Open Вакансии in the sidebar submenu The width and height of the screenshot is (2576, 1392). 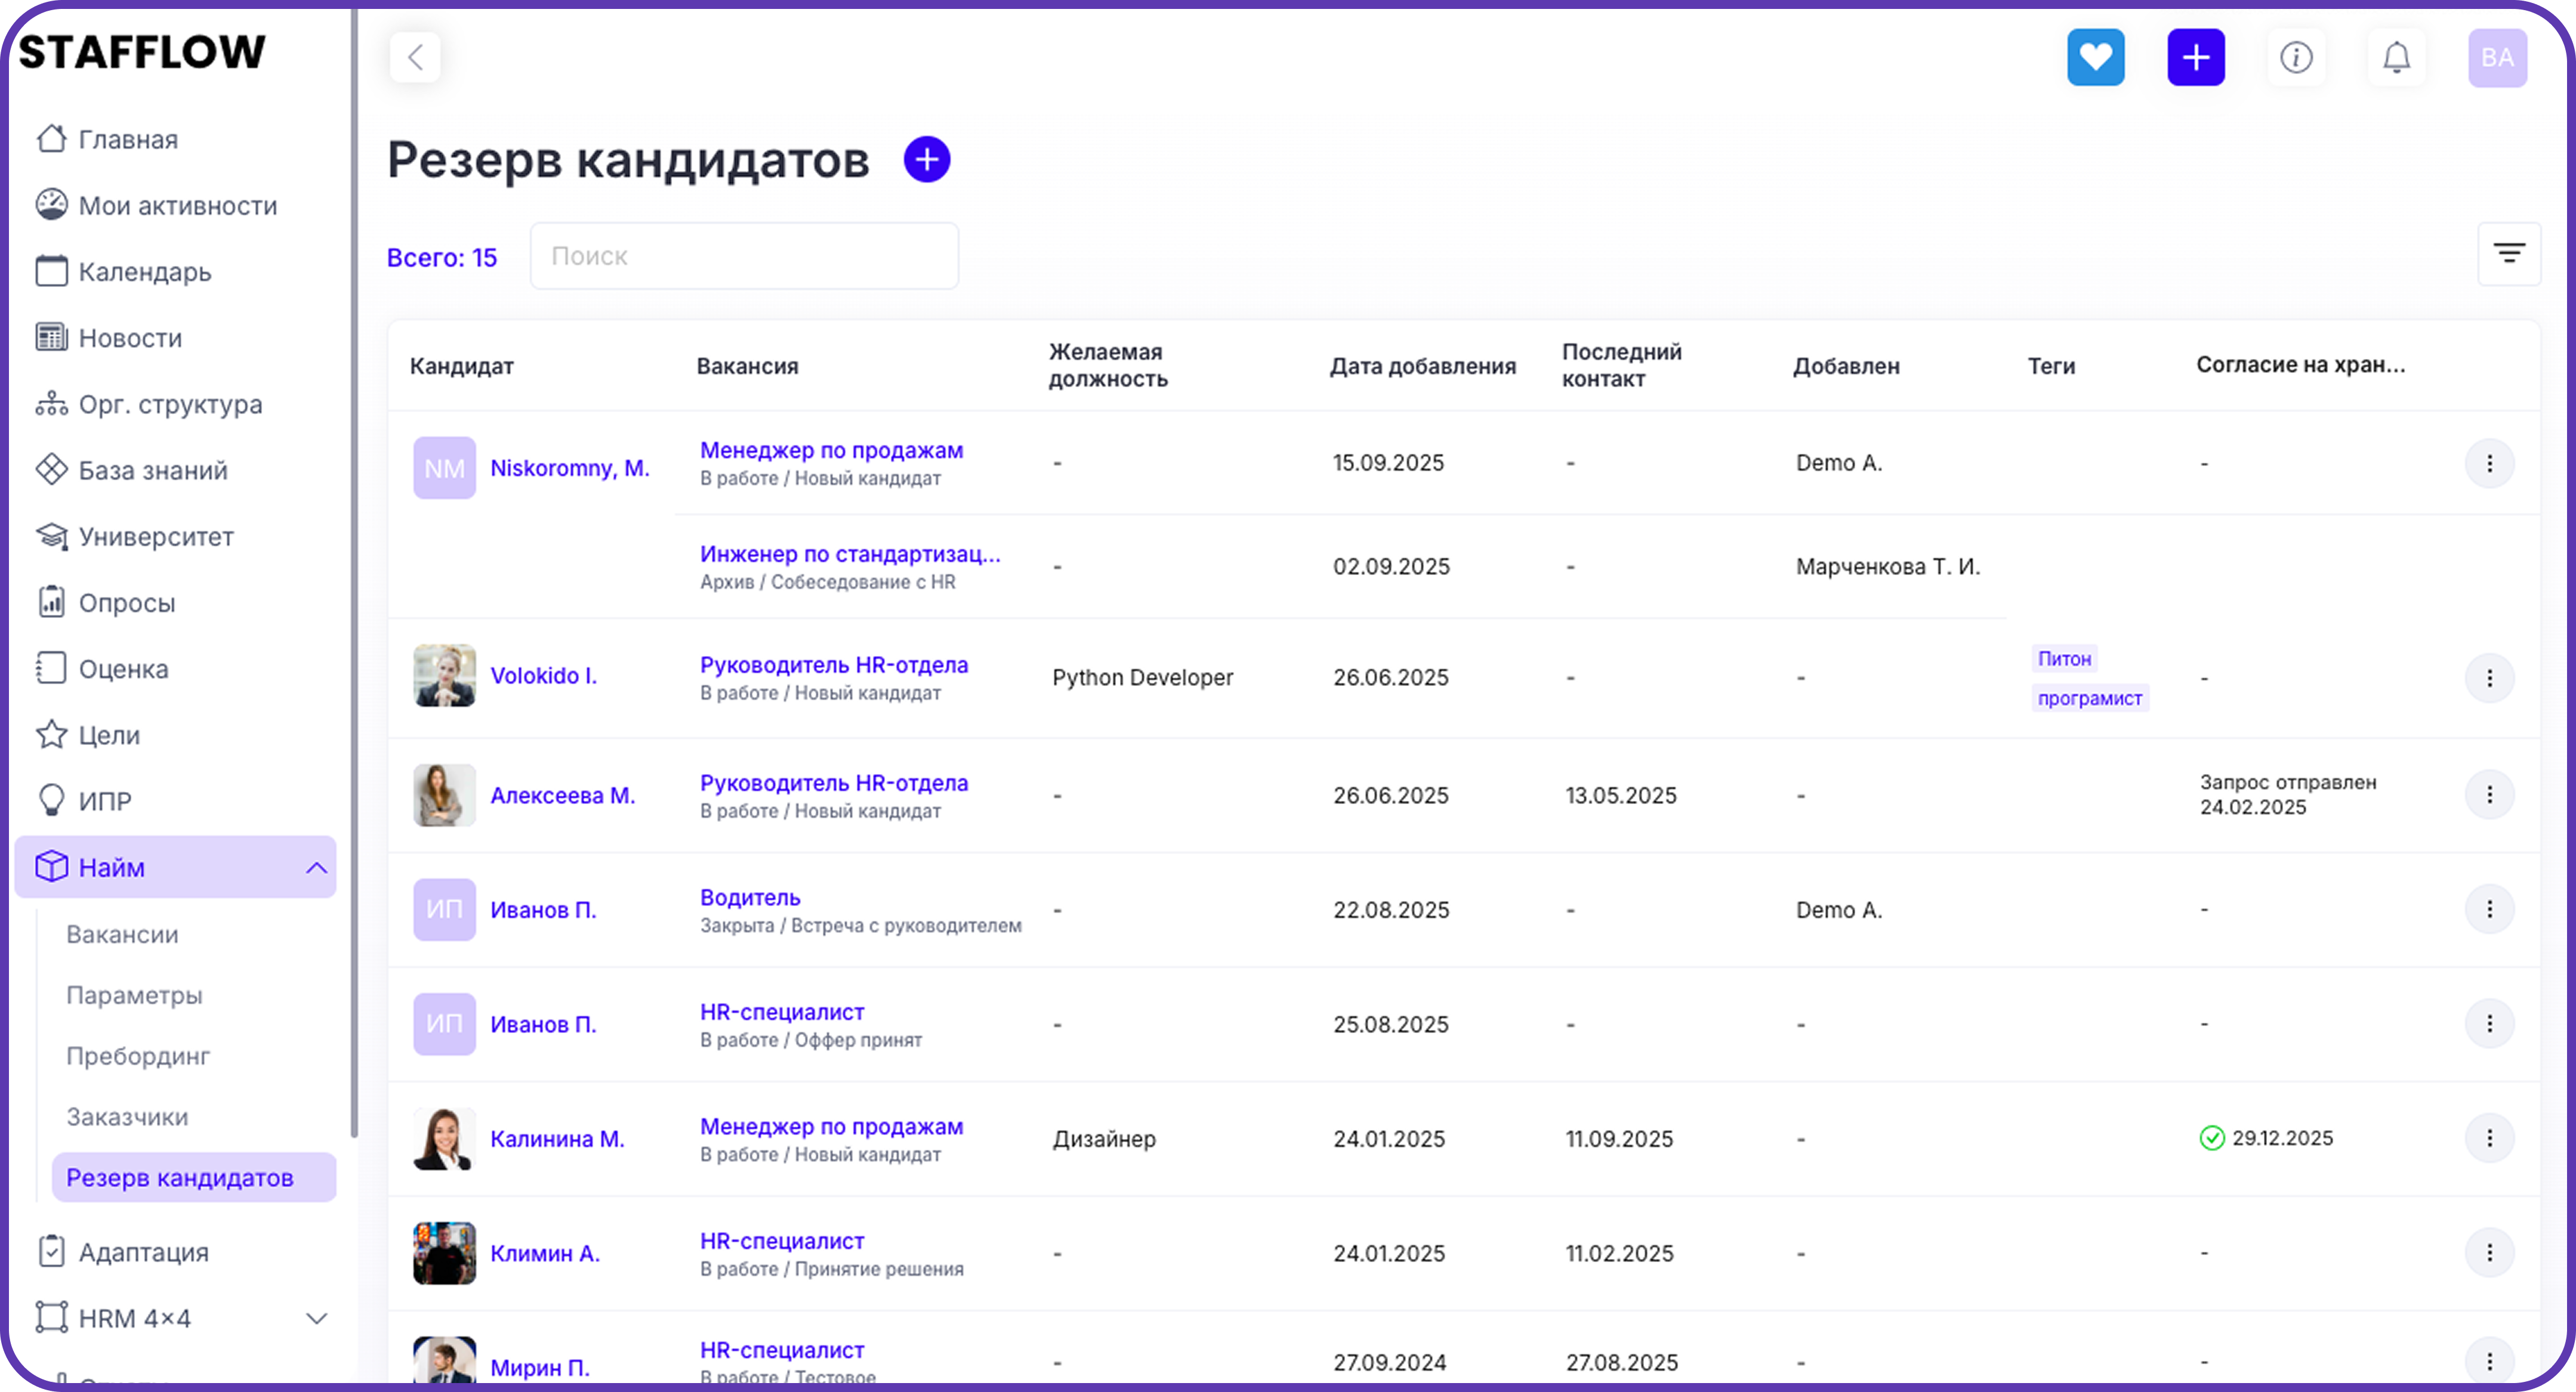[x=122, y=935]
